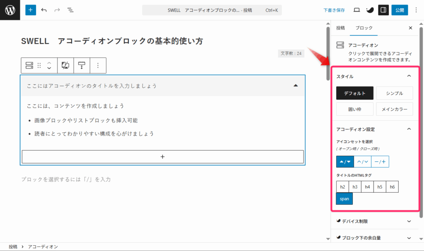The width and height of the screenshot is (424, 251).
Task: Move the accordion block down
Action: (49, 68)
